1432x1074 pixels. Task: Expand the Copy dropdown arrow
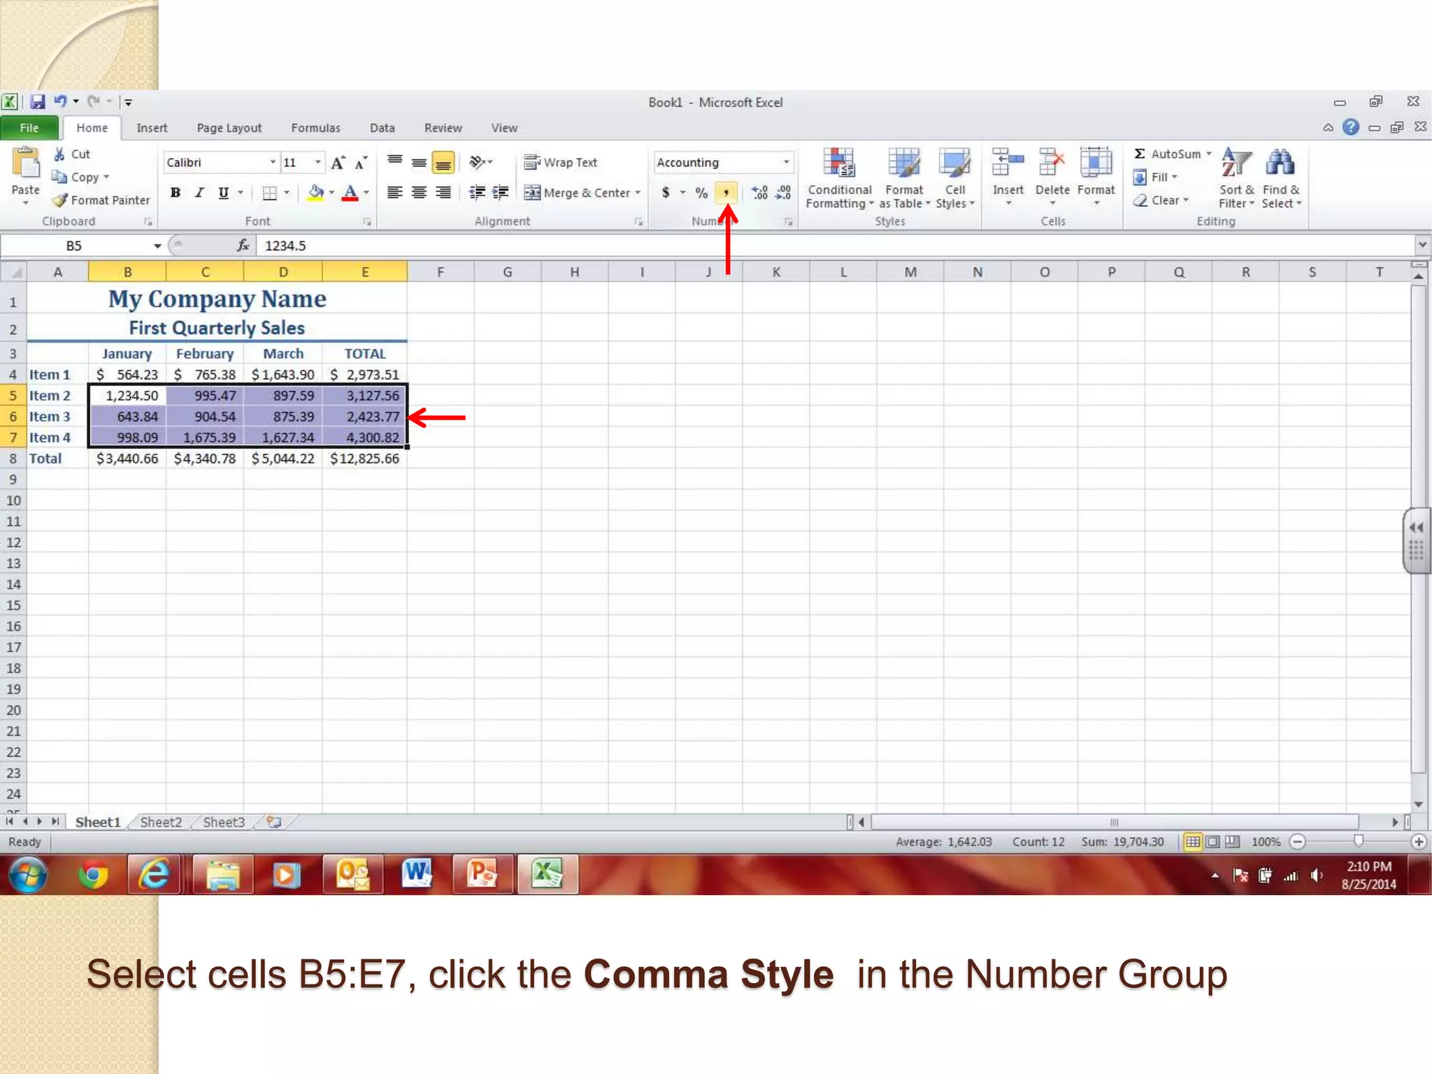coord(106,178)
